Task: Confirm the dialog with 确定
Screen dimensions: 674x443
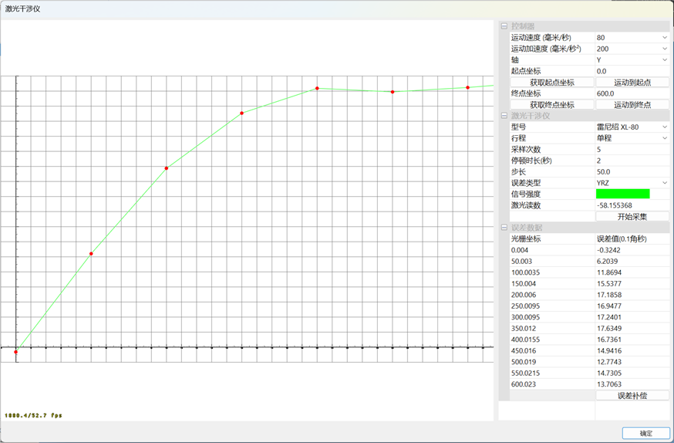Action: coord(645,434)
